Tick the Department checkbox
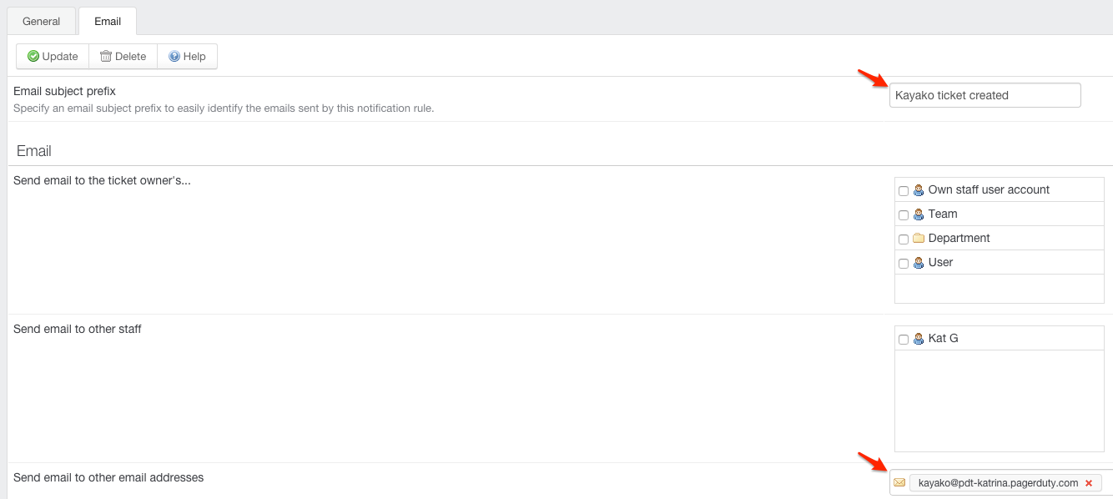The height and width of the screenshot is (499, 1113). (x=904, y=239)
